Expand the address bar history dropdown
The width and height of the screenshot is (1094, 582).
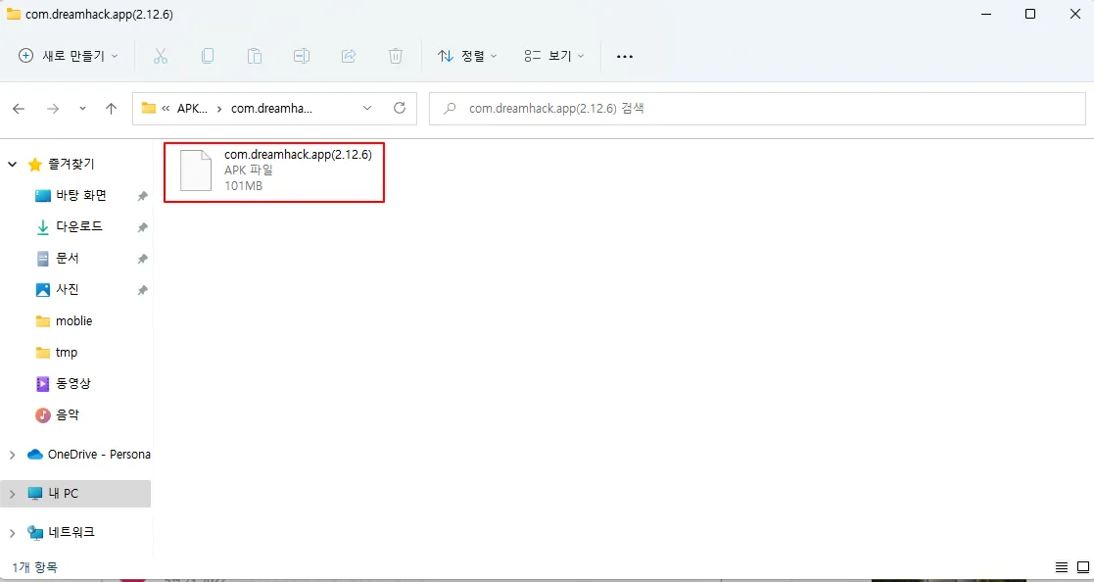click(367, 109)
